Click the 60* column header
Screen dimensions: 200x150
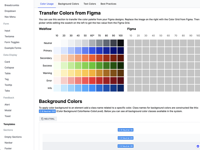(92, 35)
